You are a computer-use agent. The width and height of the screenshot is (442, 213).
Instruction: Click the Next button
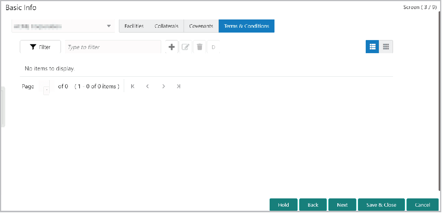[342, 205]
